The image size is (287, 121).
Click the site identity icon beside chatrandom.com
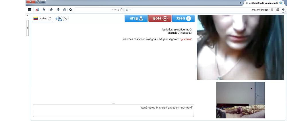tap(272, 9)
